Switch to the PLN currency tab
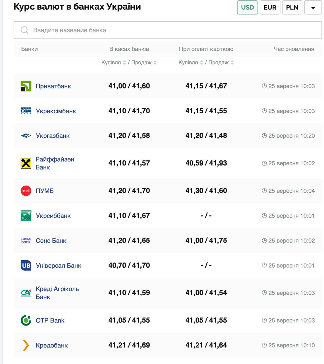Image resolution: width=324 pixels, height=364 pixels. tap(292, 7)
